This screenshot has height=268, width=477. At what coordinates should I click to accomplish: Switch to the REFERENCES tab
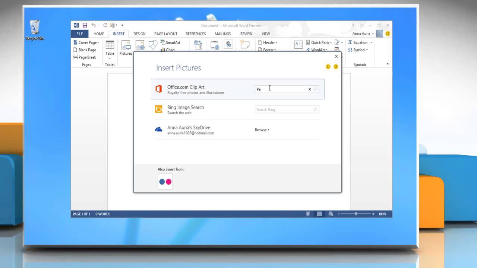point(196,33)
